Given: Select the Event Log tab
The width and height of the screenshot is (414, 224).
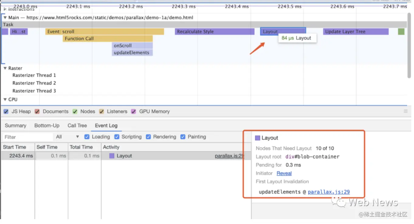Looking at the screenshot, I should pos(106,126).
